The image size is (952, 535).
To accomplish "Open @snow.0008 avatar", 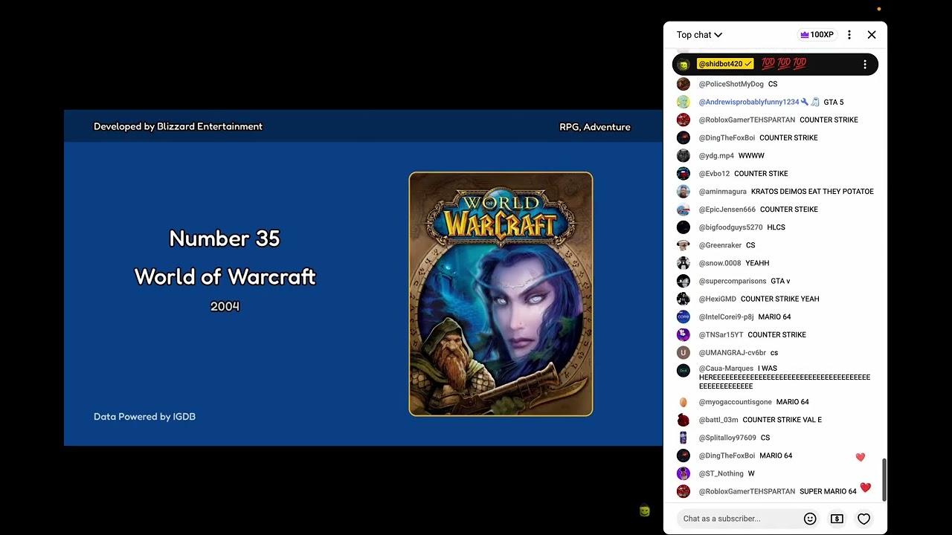I will tap(684, 263).
